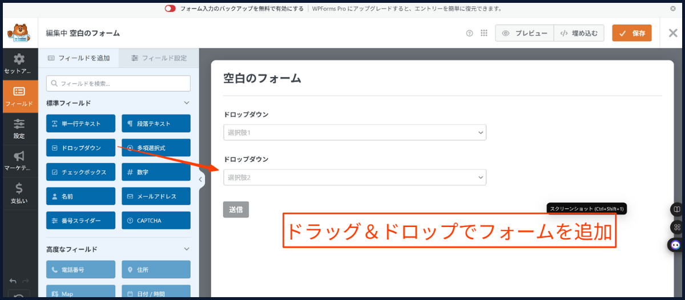The height and width of the screenshot is (300, 685).
Task: Click the help question mark icon
Action: tap(469, 33)
